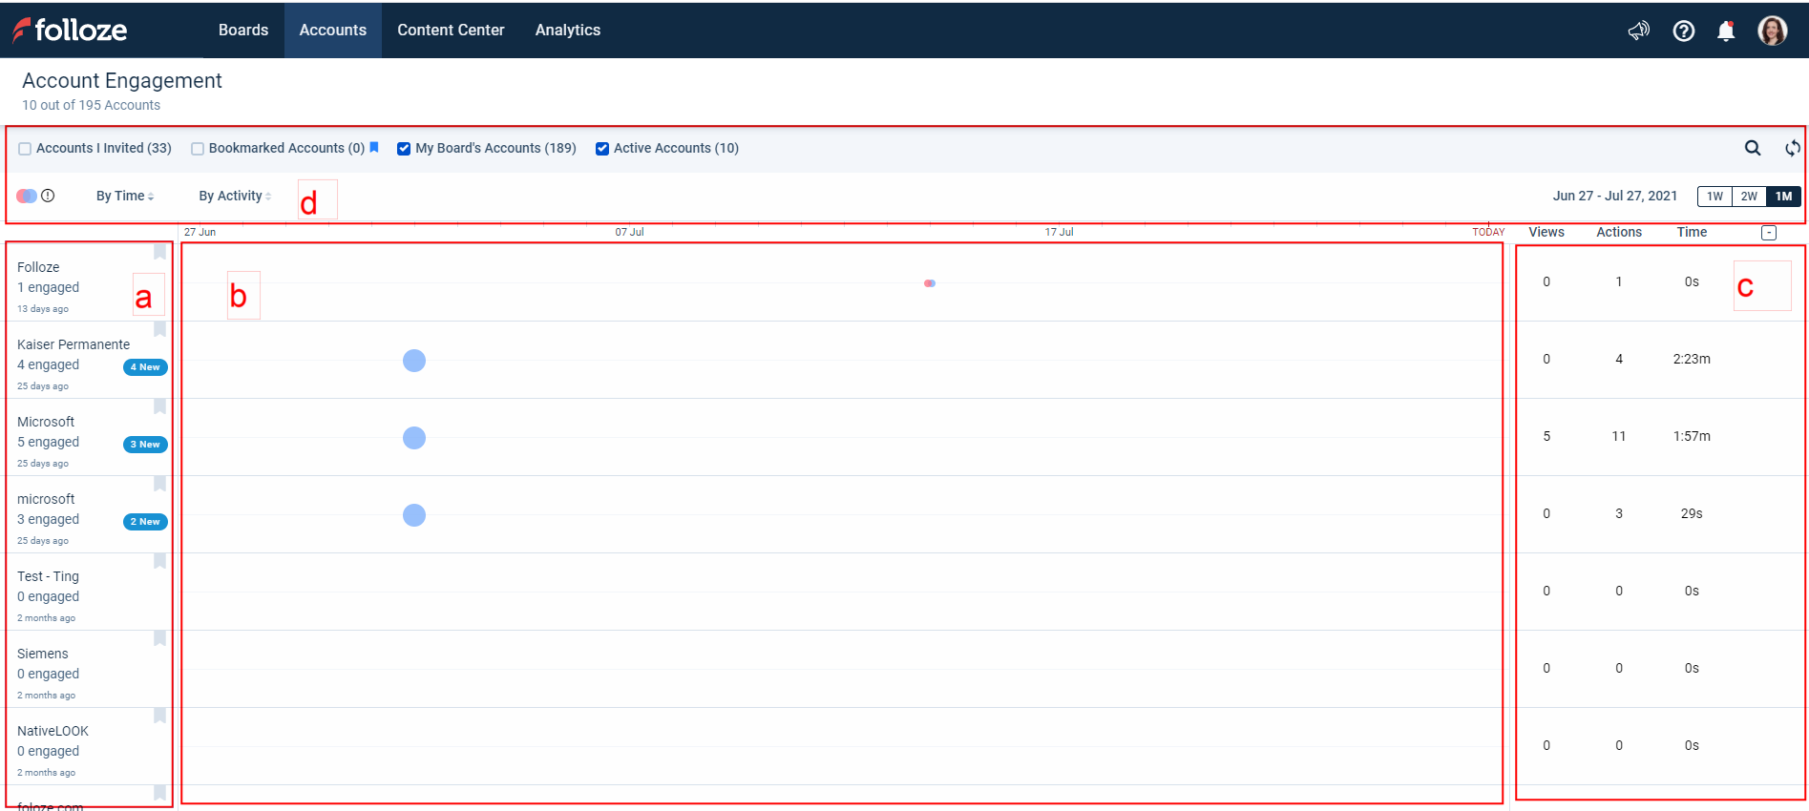The image size is (1809, 811).
Task: Click the refresh icon
Action: [1793, 148]
